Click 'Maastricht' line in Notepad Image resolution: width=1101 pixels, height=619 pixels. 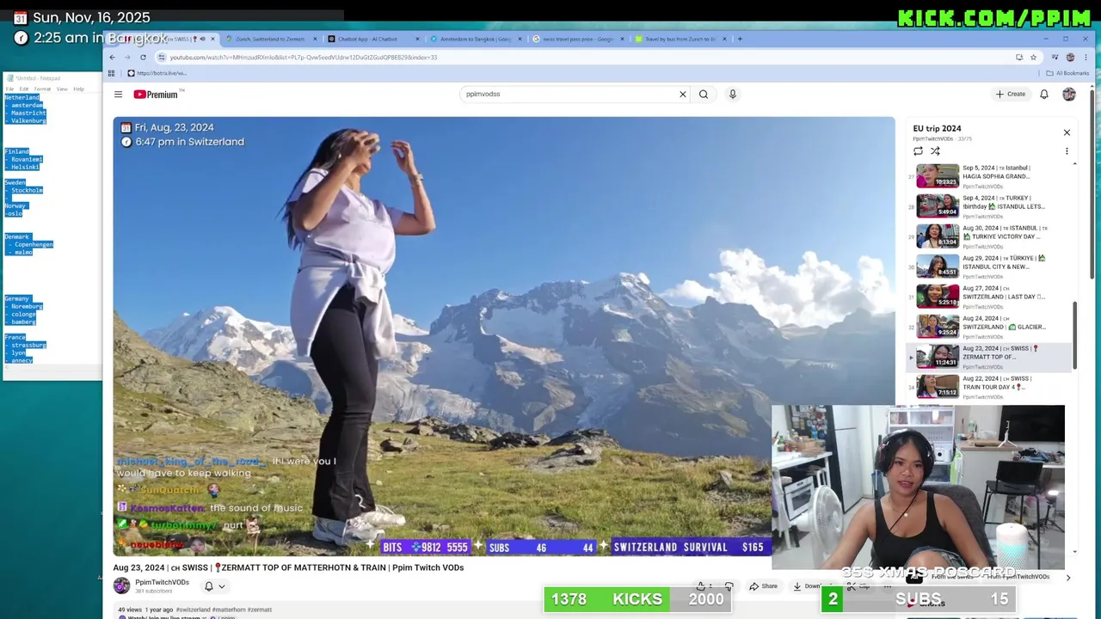click(28, 113)
